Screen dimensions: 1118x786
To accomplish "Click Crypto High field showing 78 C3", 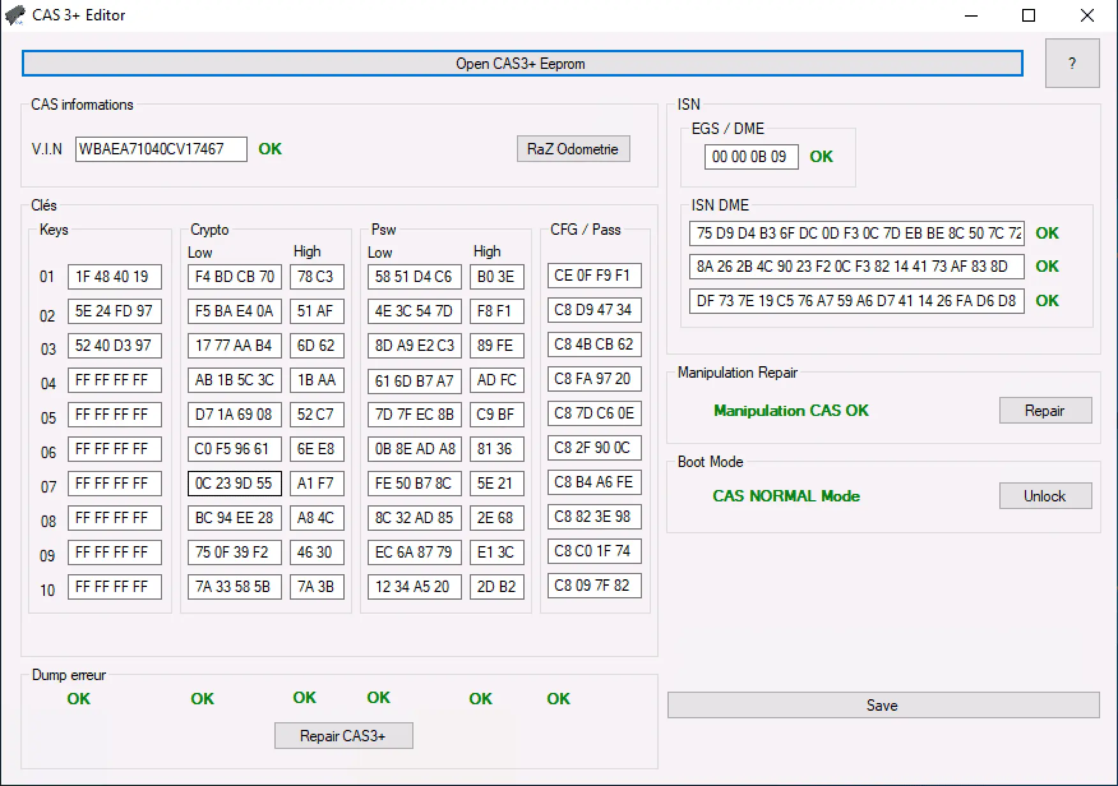I will (x=317, y=277).
